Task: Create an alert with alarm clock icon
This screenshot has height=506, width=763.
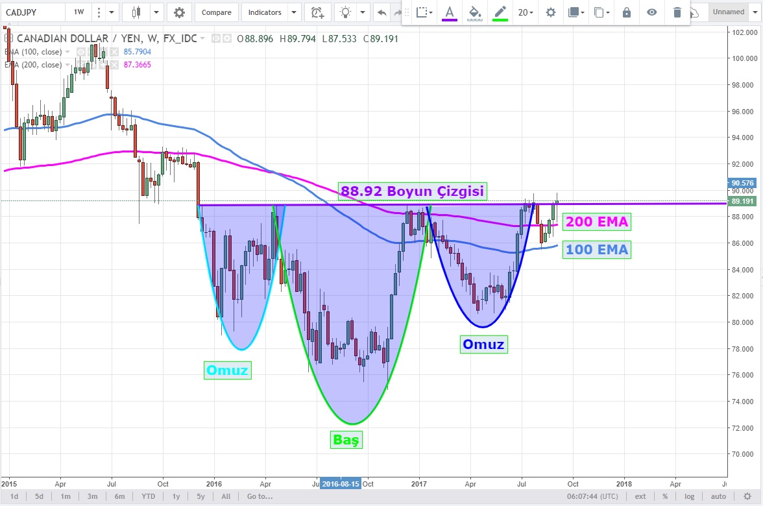Action: coord(317,12)
